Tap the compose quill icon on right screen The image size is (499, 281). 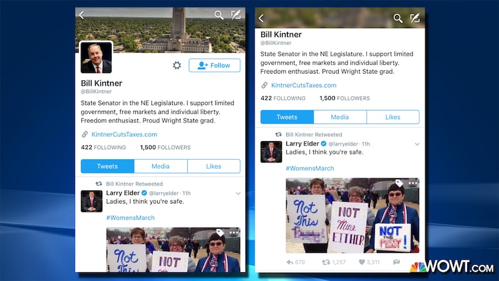(x=415, y=18)
